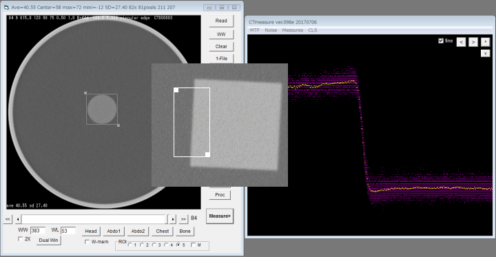Open the Measures menu

[x=293, y=30]
